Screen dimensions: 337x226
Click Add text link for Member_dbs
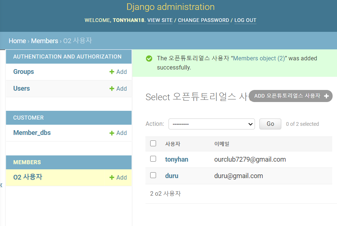pyautogui.click(x=122, y=133)
